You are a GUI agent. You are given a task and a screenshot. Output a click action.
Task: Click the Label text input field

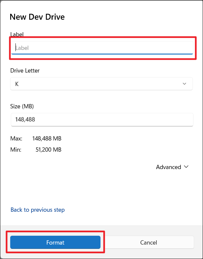[102, 48]
